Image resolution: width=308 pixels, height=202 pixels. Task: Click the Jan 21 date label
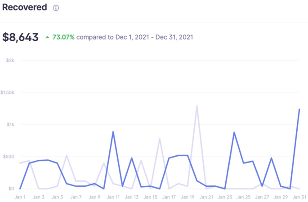(206, 197)
